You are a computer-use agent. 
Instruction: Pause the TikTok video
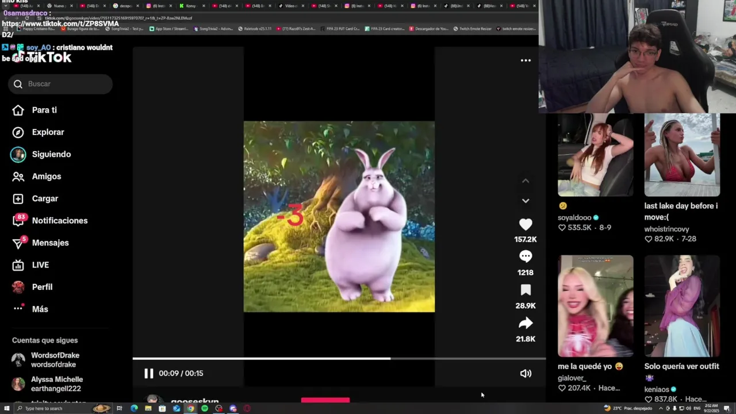(x=148, y=373)
